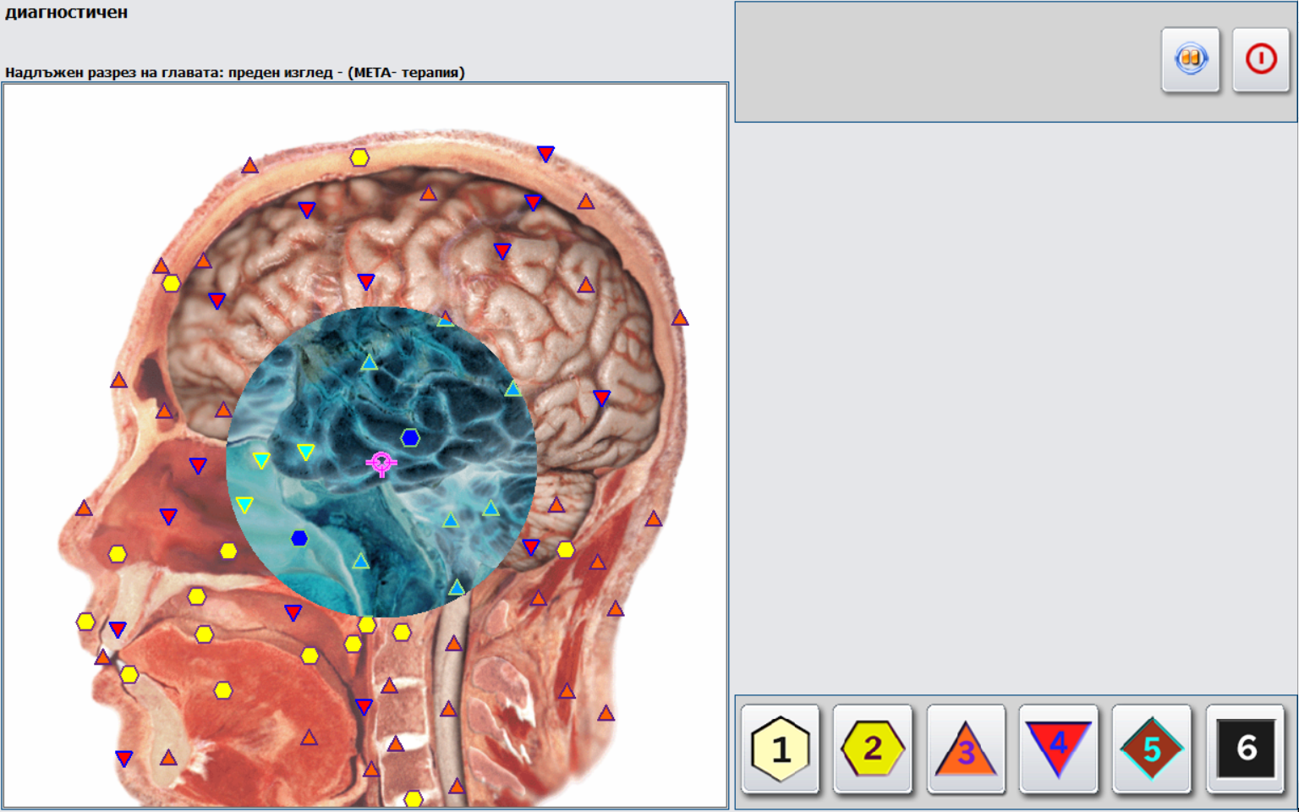Click yellow hexagon at bottom edge of image
The height and width of the screenshot is (812, 1299).
pyautogui.click(x=413, y=798)
